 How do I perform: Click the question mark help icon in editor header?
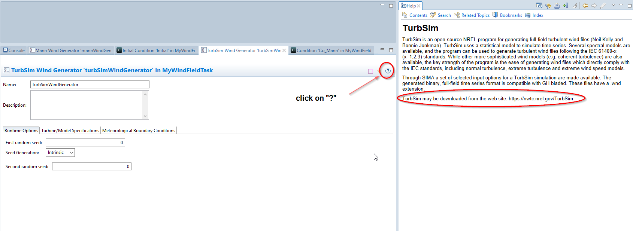[x=388, y=71]
